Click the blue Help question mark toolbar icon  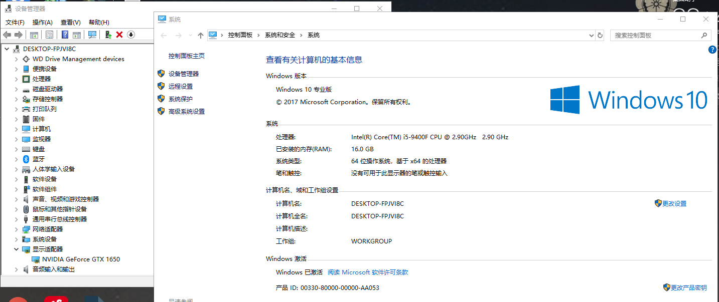pyautogui.click(x=65, y=35)
